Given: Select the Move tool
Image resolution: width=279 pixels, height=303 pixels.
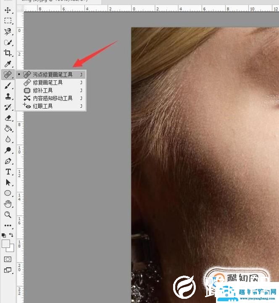Looking at the screenshot, I should tap(8, 10).
